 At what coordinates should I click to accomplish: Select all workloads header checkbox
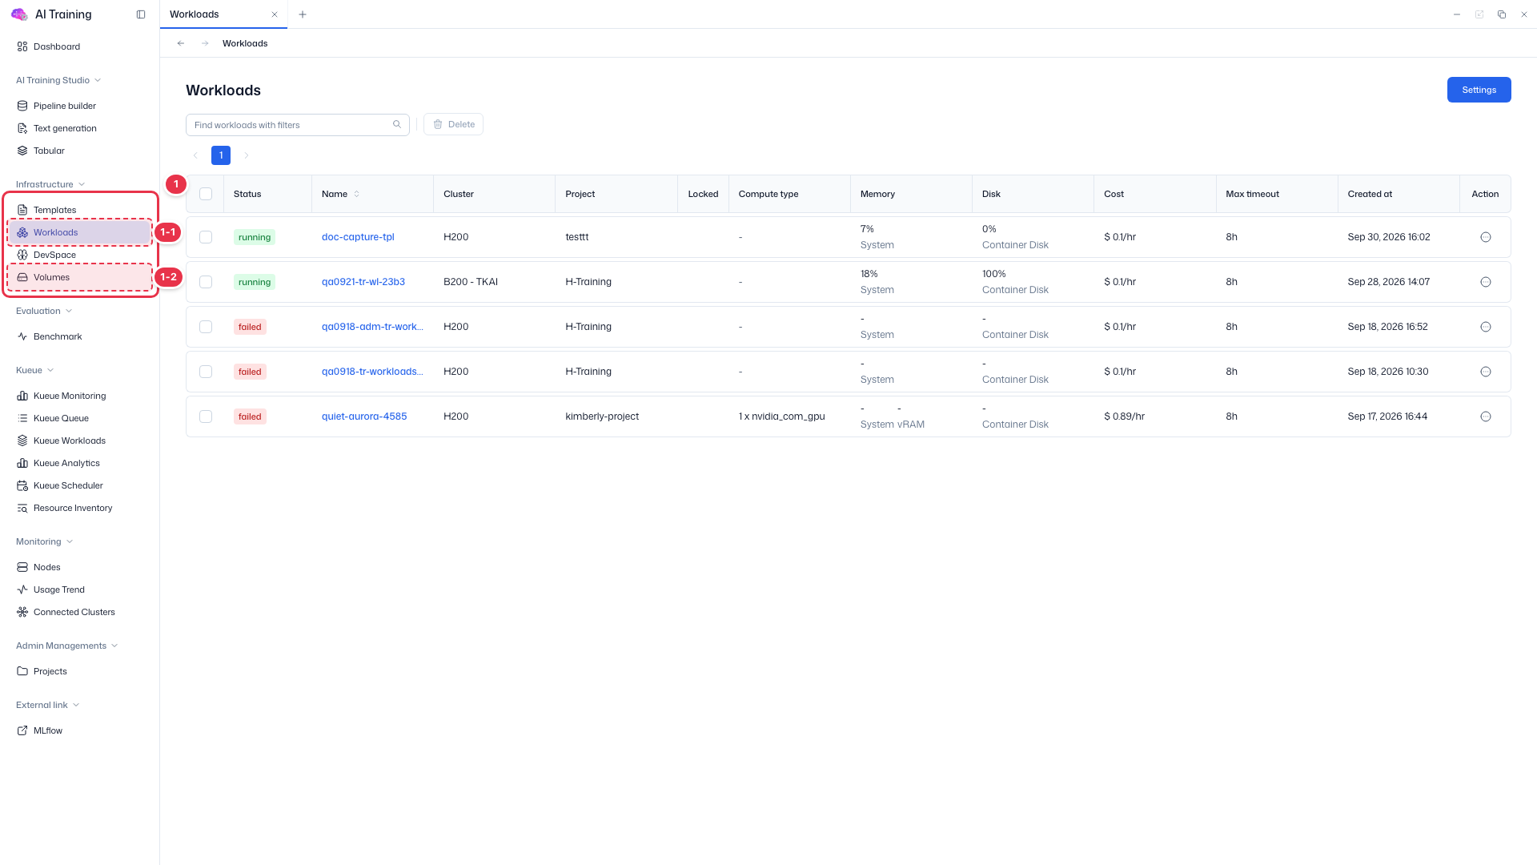point(206,194)
